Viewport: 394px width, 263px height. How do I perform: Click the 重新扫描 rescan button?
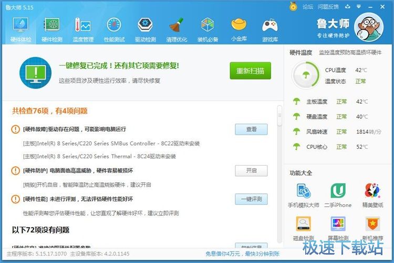[x=250, y=71]
